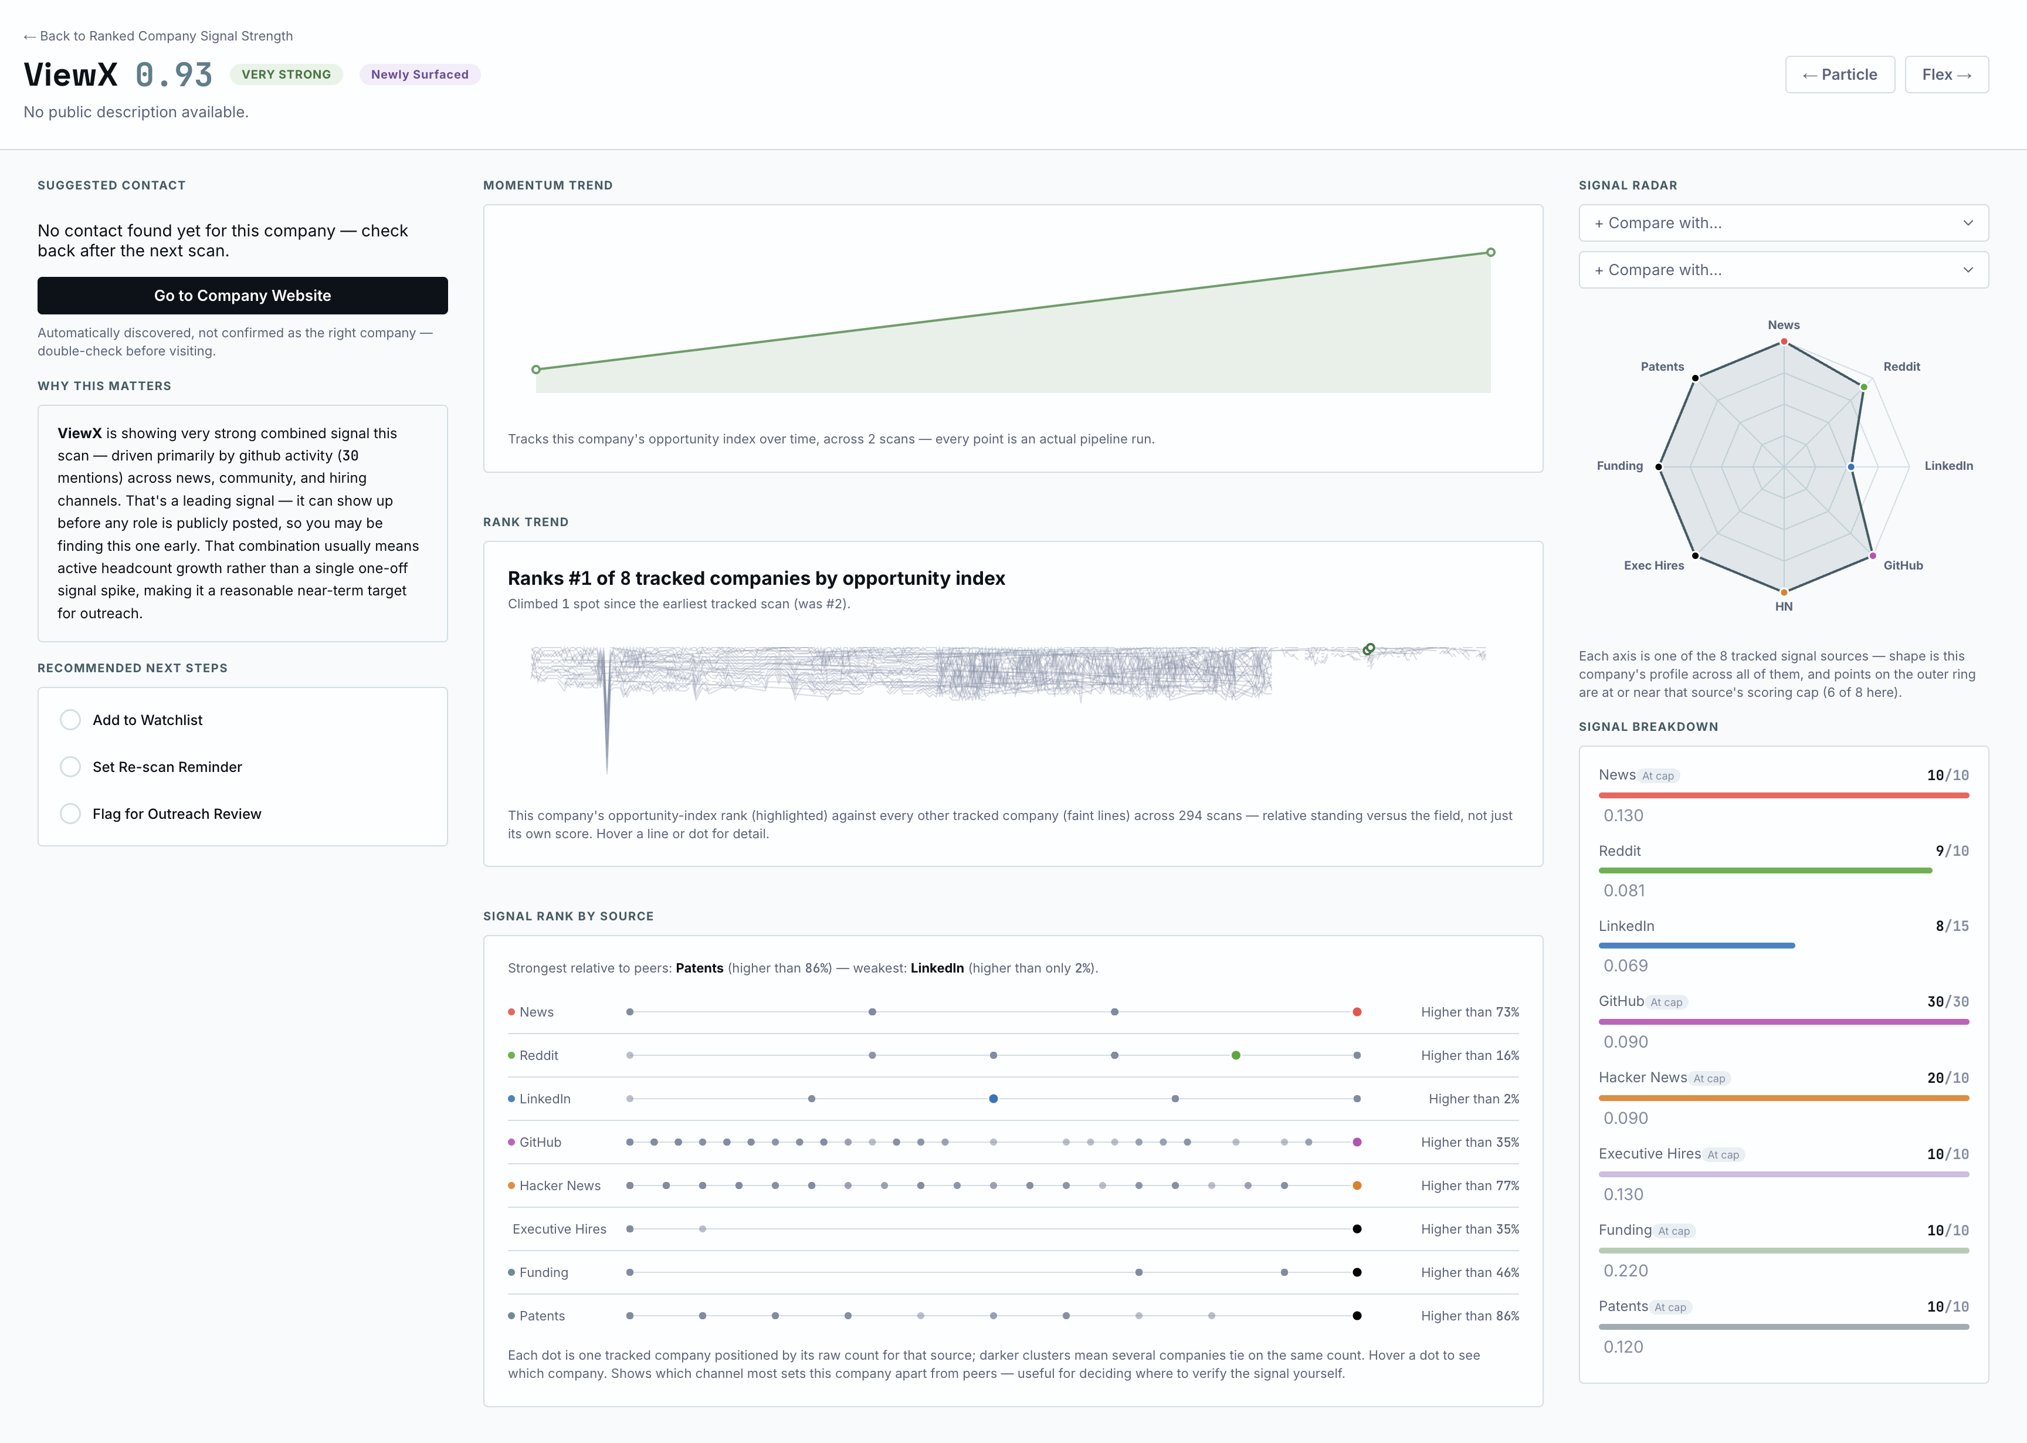The width and height of the screenshot is (2027, 1443).
Task: Click the green Reddit dot in rank row
Action: pos(1236,1056)
